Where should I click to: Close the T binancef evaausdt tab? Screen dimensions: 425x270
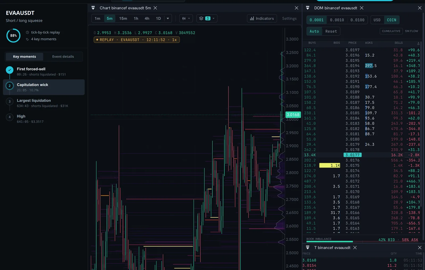click(355, 247)
